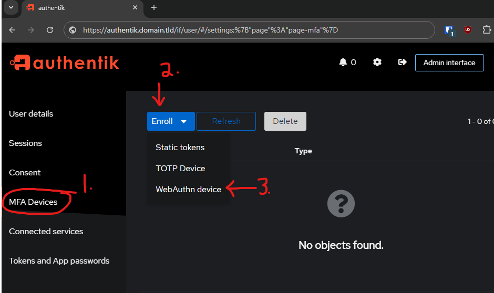Reload the page with refresh icon
The image size is (494, 293).
click(x=50, y=30)
